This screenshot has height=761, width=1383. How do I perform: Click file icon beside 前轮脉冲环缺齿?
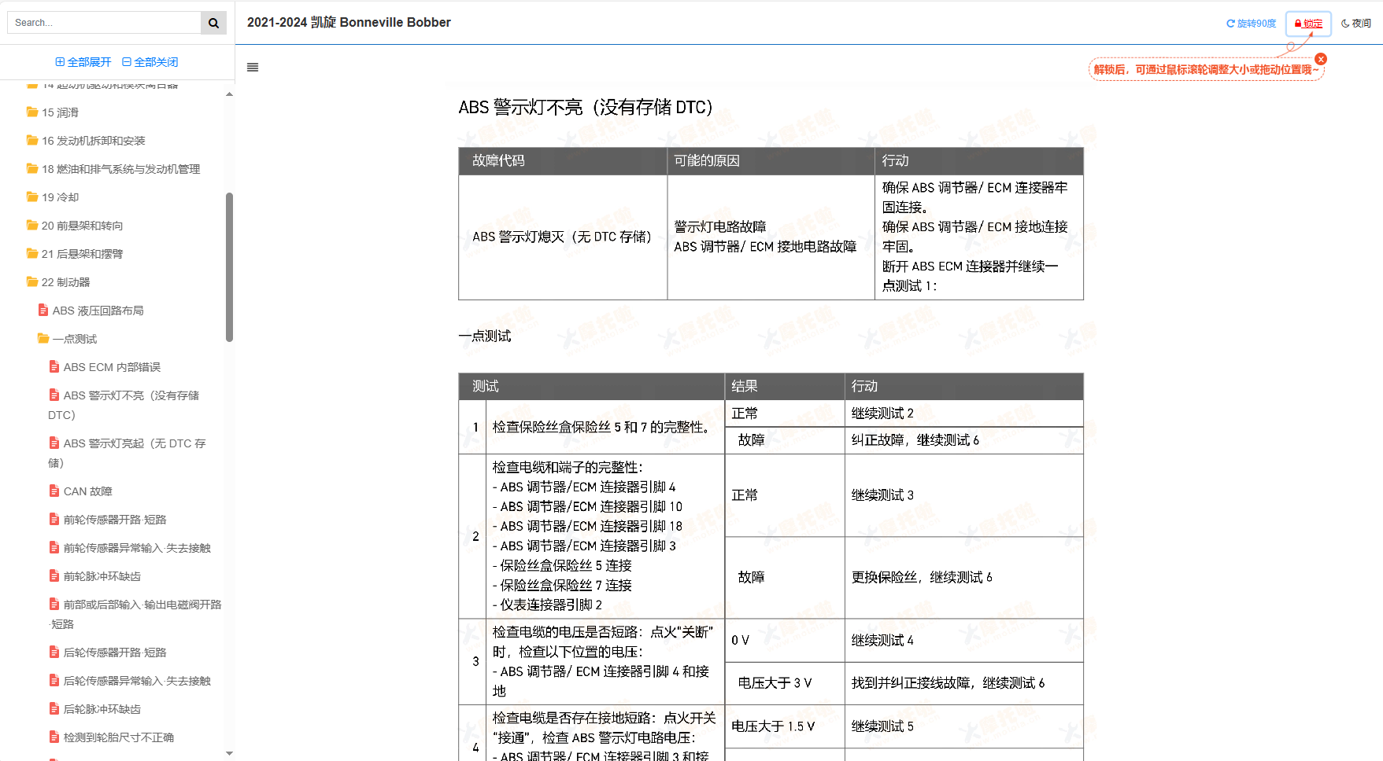(54, 576)
